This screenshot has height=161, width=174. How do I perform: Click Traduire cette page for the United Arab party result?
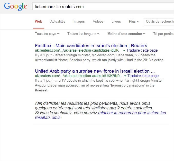point(143,76)
